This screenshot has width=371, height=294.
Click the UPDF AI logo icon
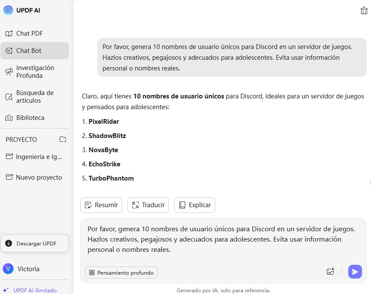coord(8,10)
